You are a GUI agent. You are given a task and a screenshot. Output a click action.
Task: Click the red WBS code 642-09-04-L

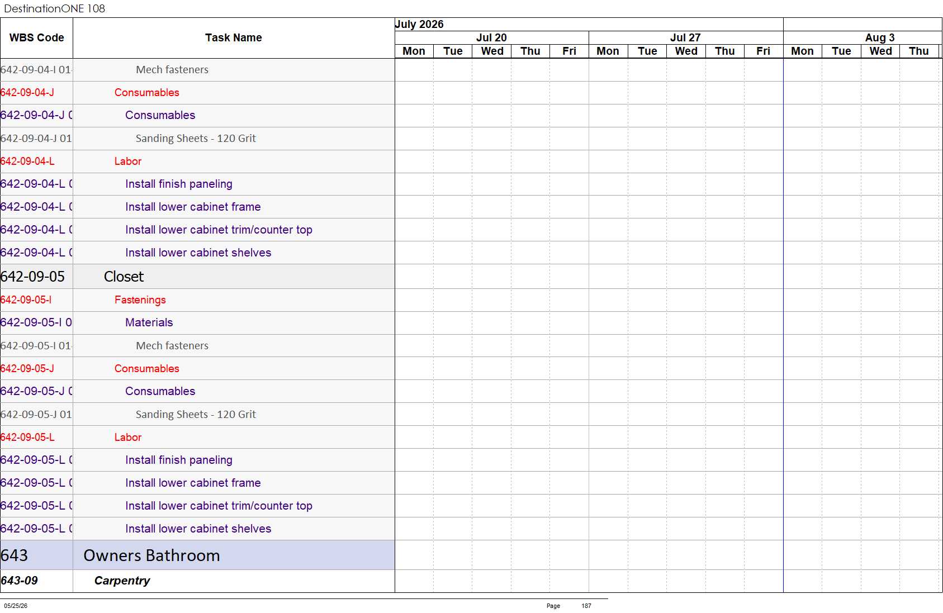[27, 161]
